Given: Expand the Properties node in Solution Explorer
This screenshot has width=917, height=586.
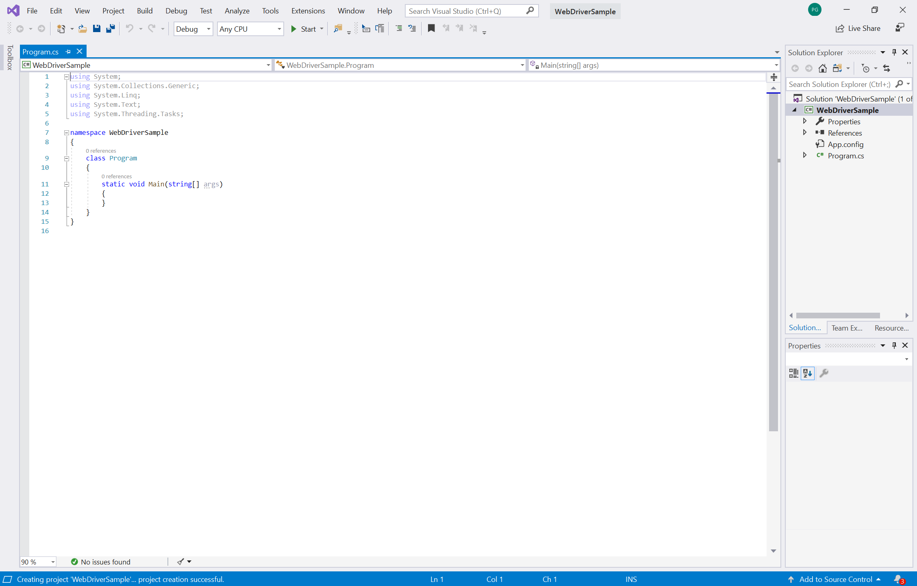Looking at the screenshot, I should (x=805, y=121).
